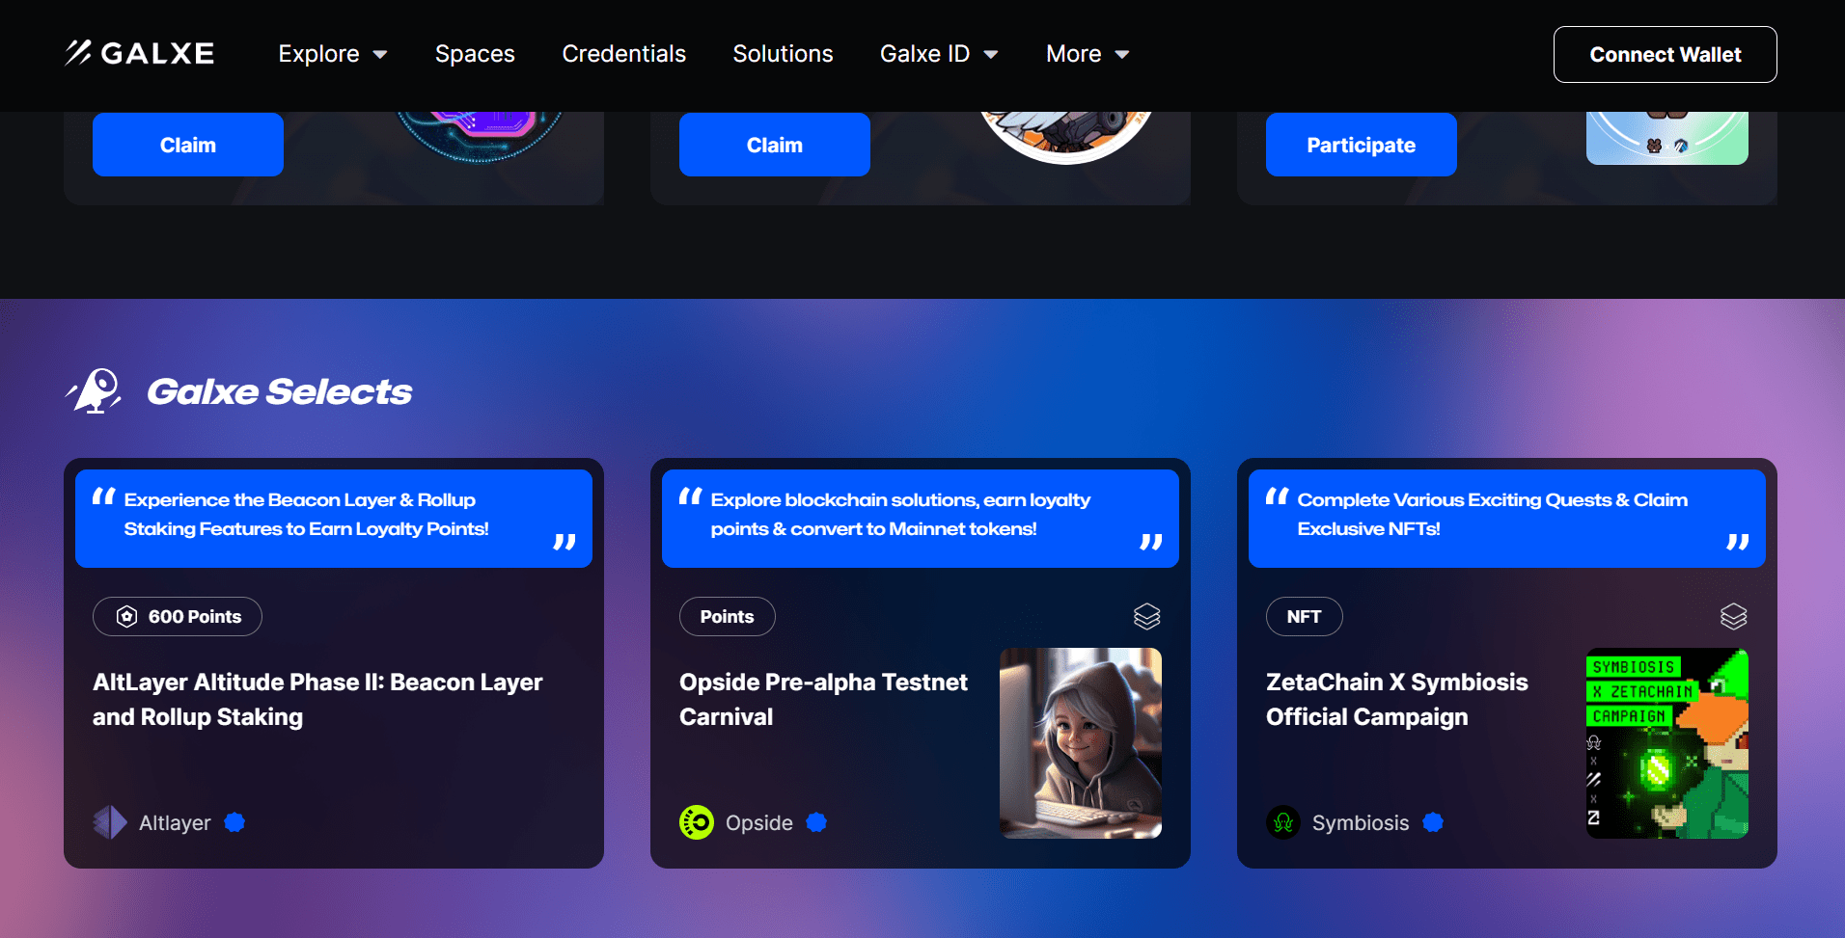
Task: Click the NFT tag on ZetaChain card
Action: tap(1305, 616)
